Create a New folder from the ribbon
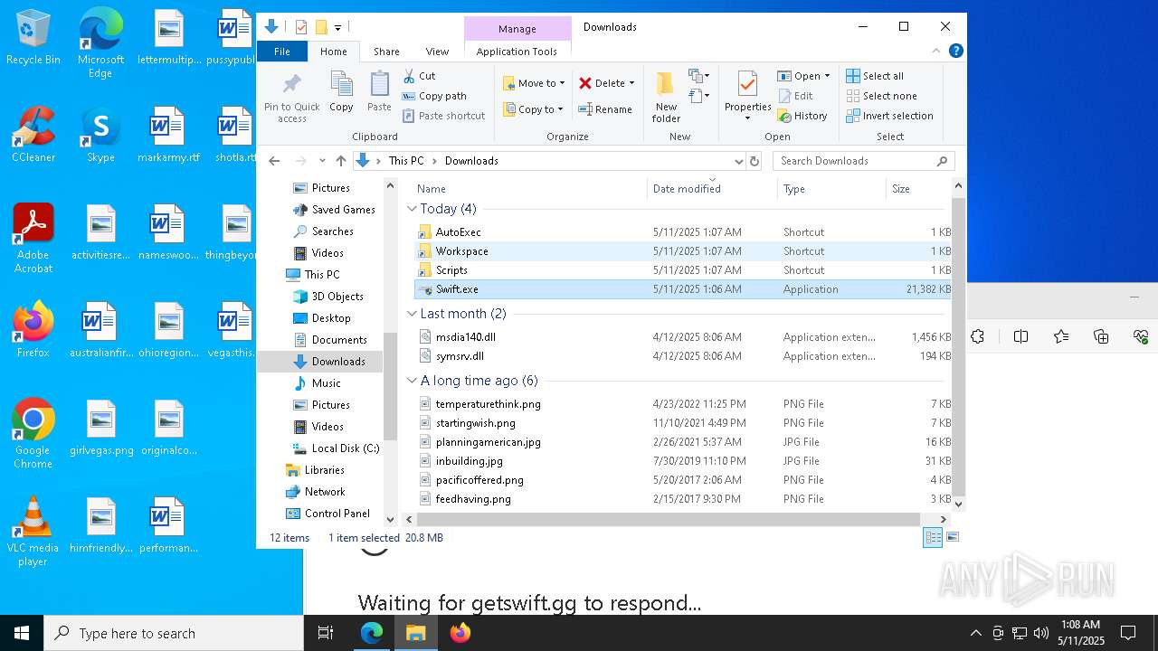The image size is (1158, 651). [x=666, y=97]
